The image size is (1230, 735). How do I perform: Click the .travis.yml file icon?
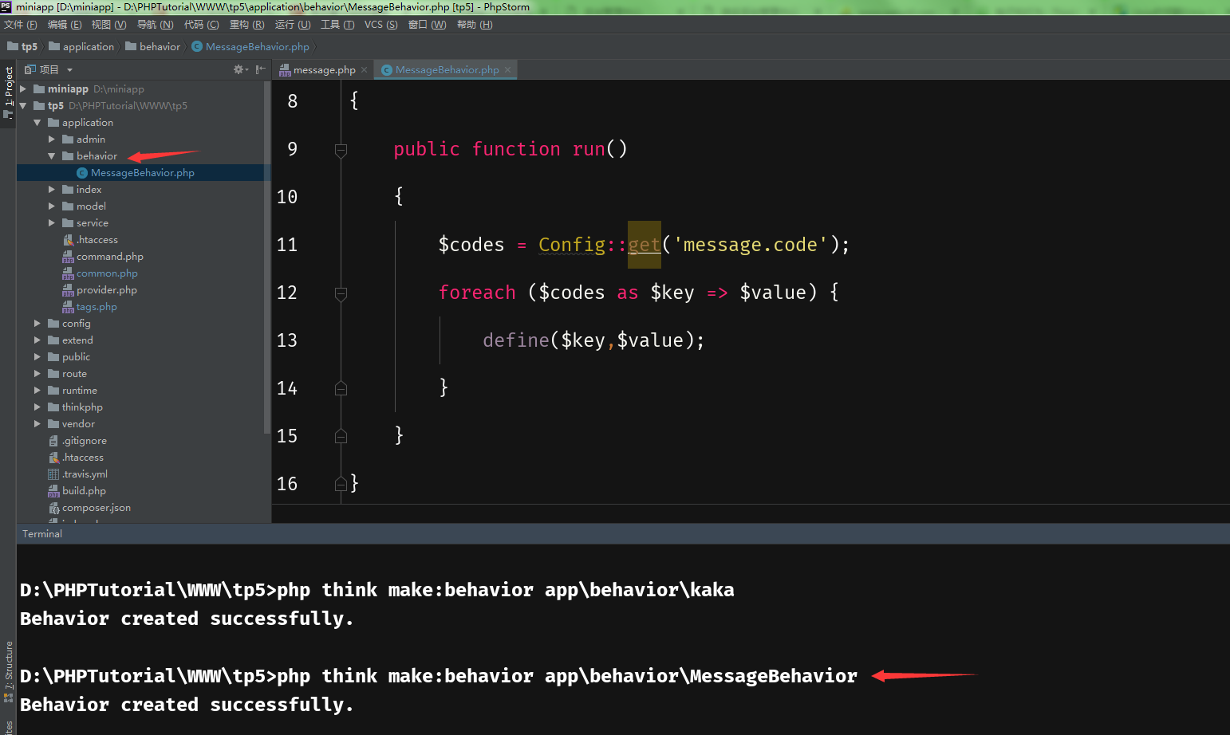(x=53, y=474)
